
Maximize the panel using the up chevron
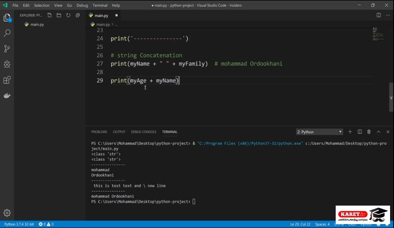click(x=378, y=132)
